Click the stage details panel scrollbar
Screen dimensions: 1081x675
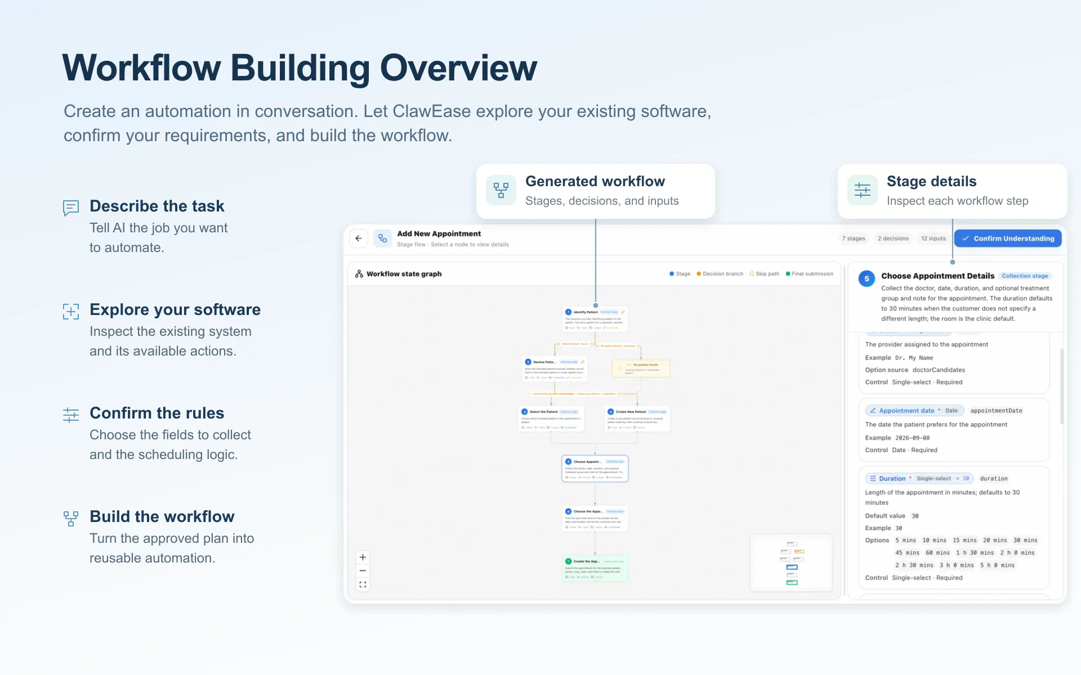pos(1061,386)
